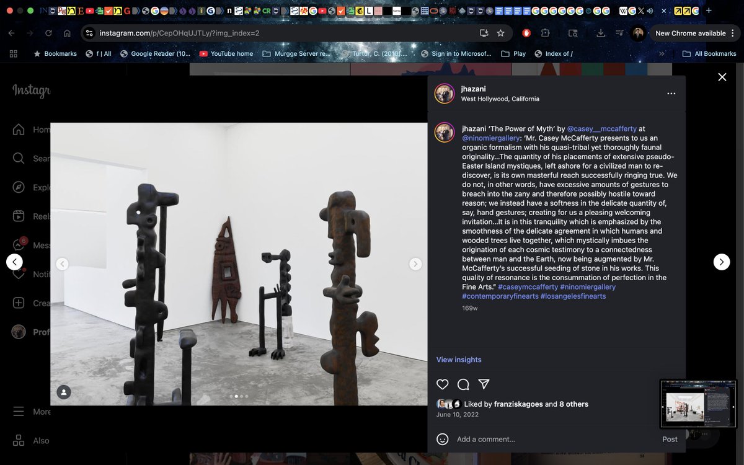Image resolution: width=744 pixels, height=465 pixels.
Task: Show next image in the carousel
Action: 415,264
